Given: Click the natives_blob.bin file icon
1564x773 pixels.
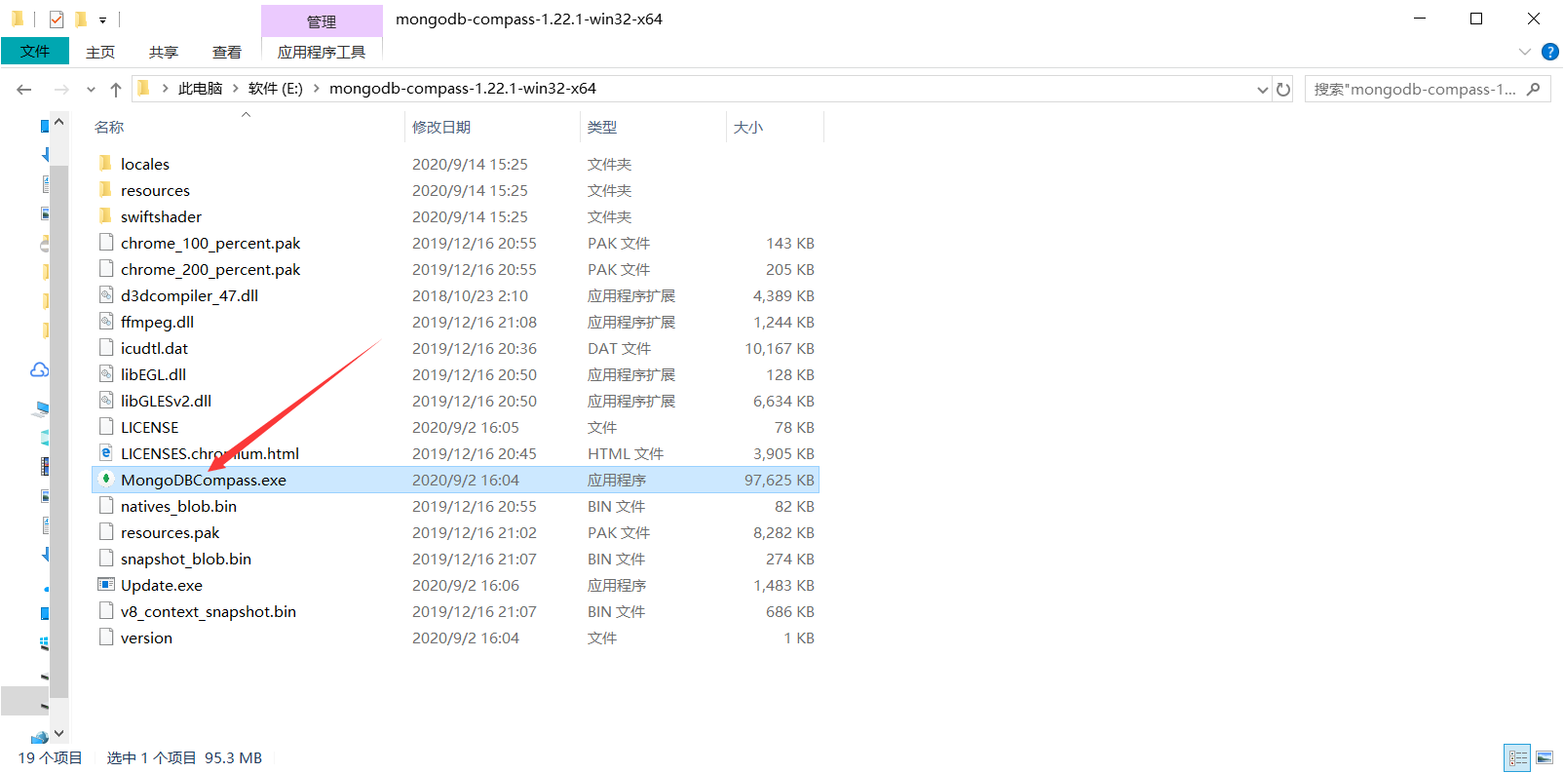Looking at the screenshot, I should (x=106, y=506).
